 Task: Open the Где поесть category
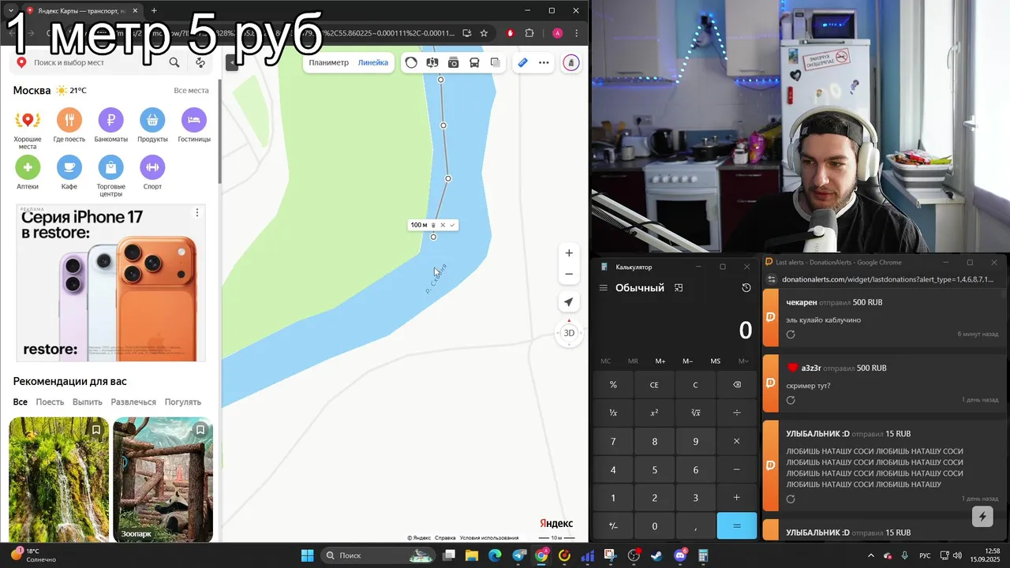(69, 126)
